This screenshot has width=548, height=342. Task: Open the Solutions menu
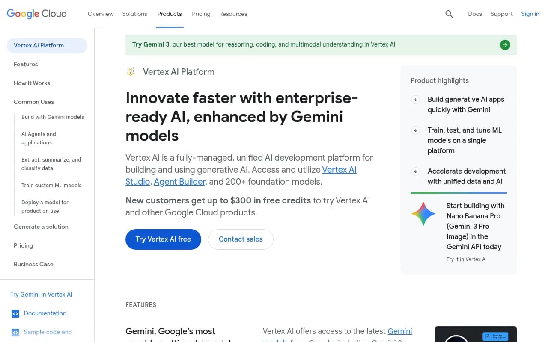[134, 14]
